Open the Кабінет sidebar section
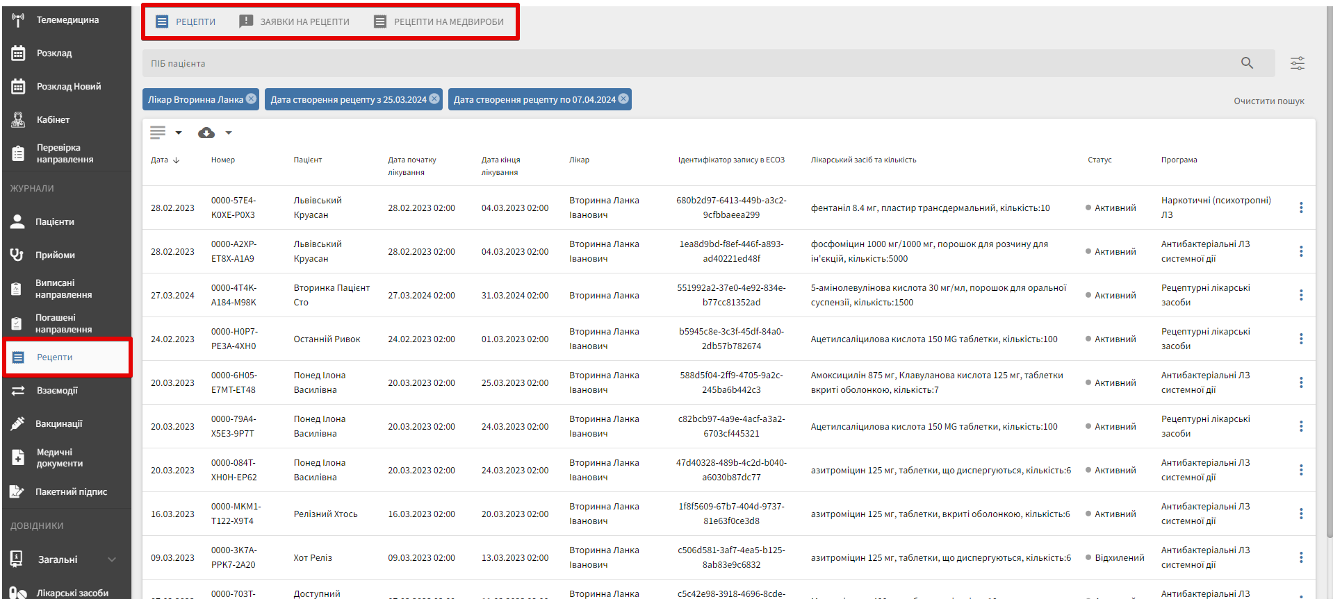The image size is (1333, 599). click(53, 120)
